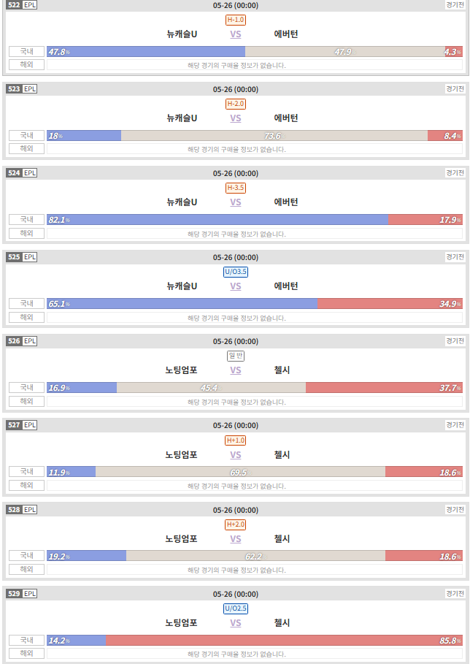Click the H+2.0 badge for match 528

point(236,524)
